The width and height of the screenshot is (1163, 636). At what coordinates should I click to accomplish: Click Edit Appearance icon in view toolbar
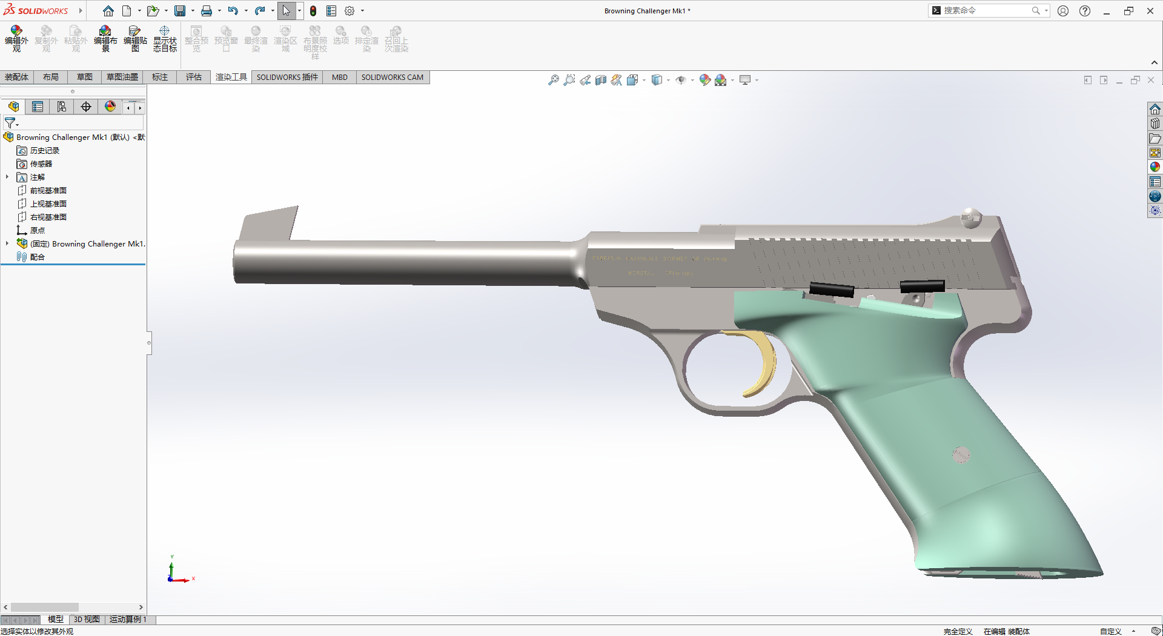[x=705, y=80]
